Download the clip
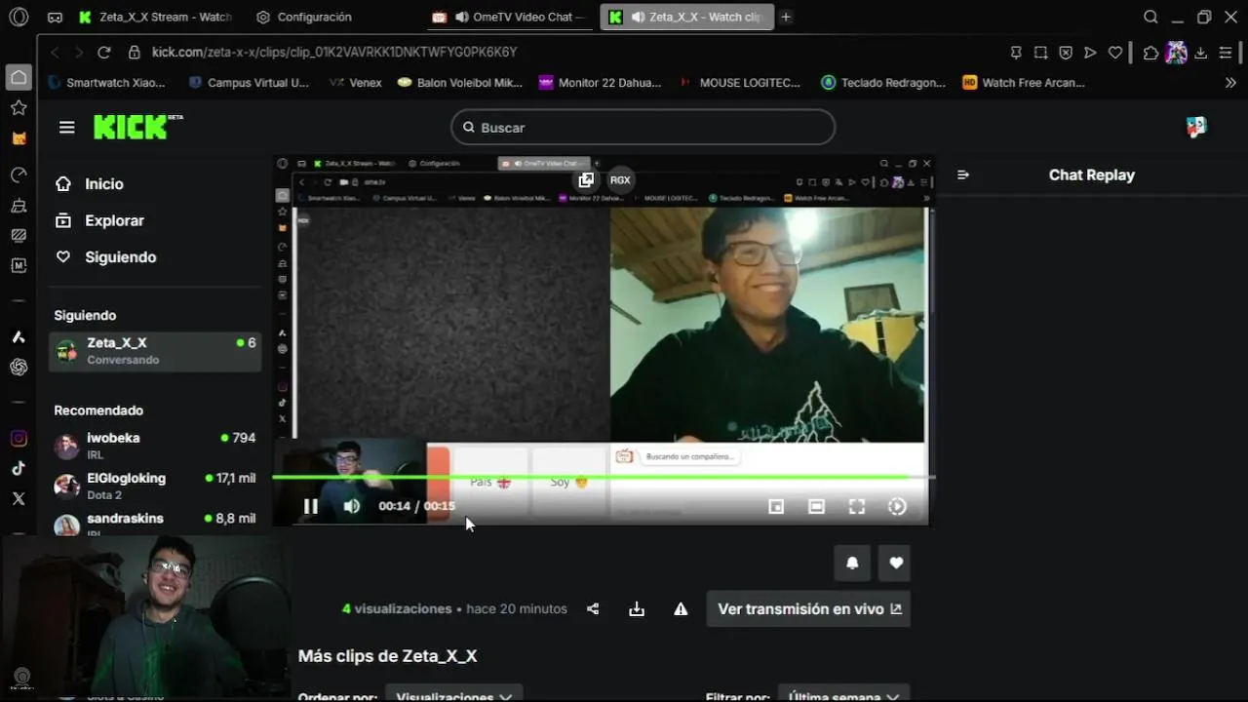This screenshot has height=702, width=1248. [637, 608]
